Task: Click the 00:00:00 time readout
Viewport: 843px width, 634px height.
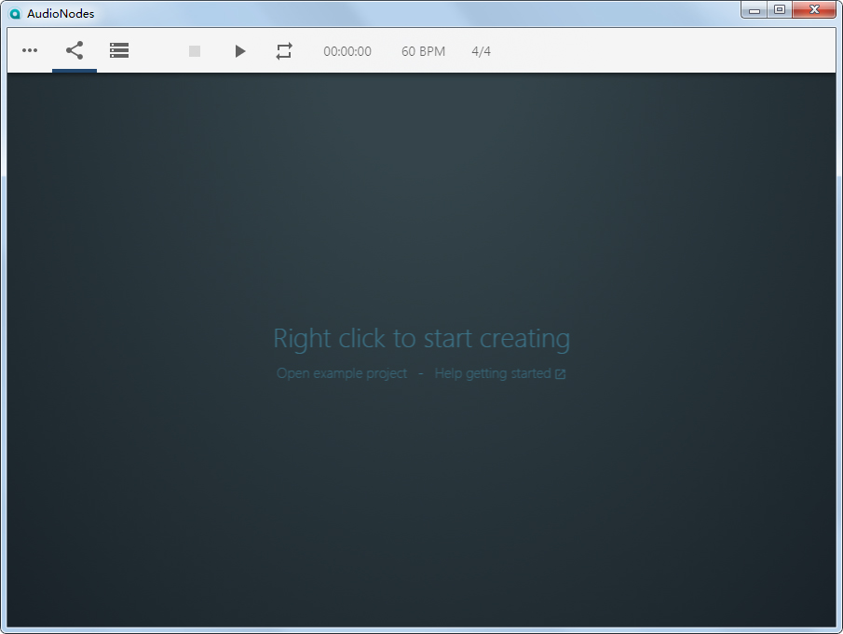Action: pyautogui.click(x=347, y=51)
